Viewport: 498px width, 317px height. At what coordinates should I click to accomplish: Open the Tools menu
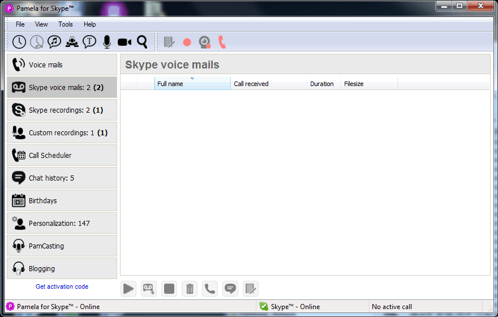[x=66, y=24]
